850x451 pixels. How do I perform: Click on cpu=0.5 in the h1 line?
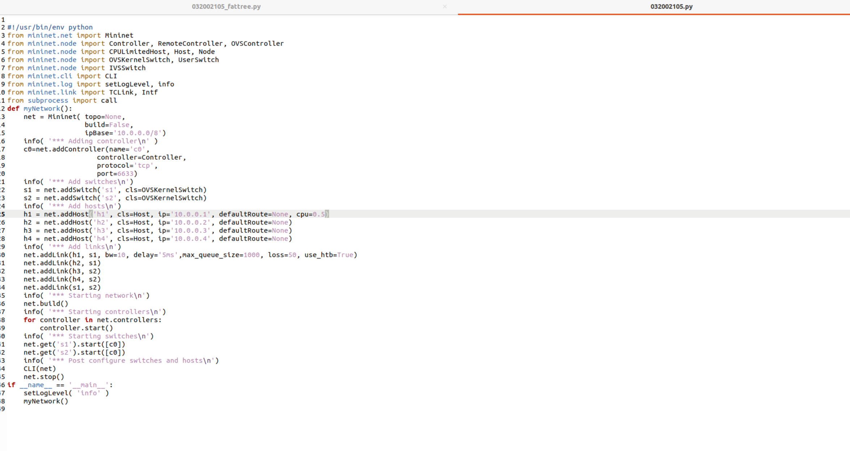tap(311, 214)
